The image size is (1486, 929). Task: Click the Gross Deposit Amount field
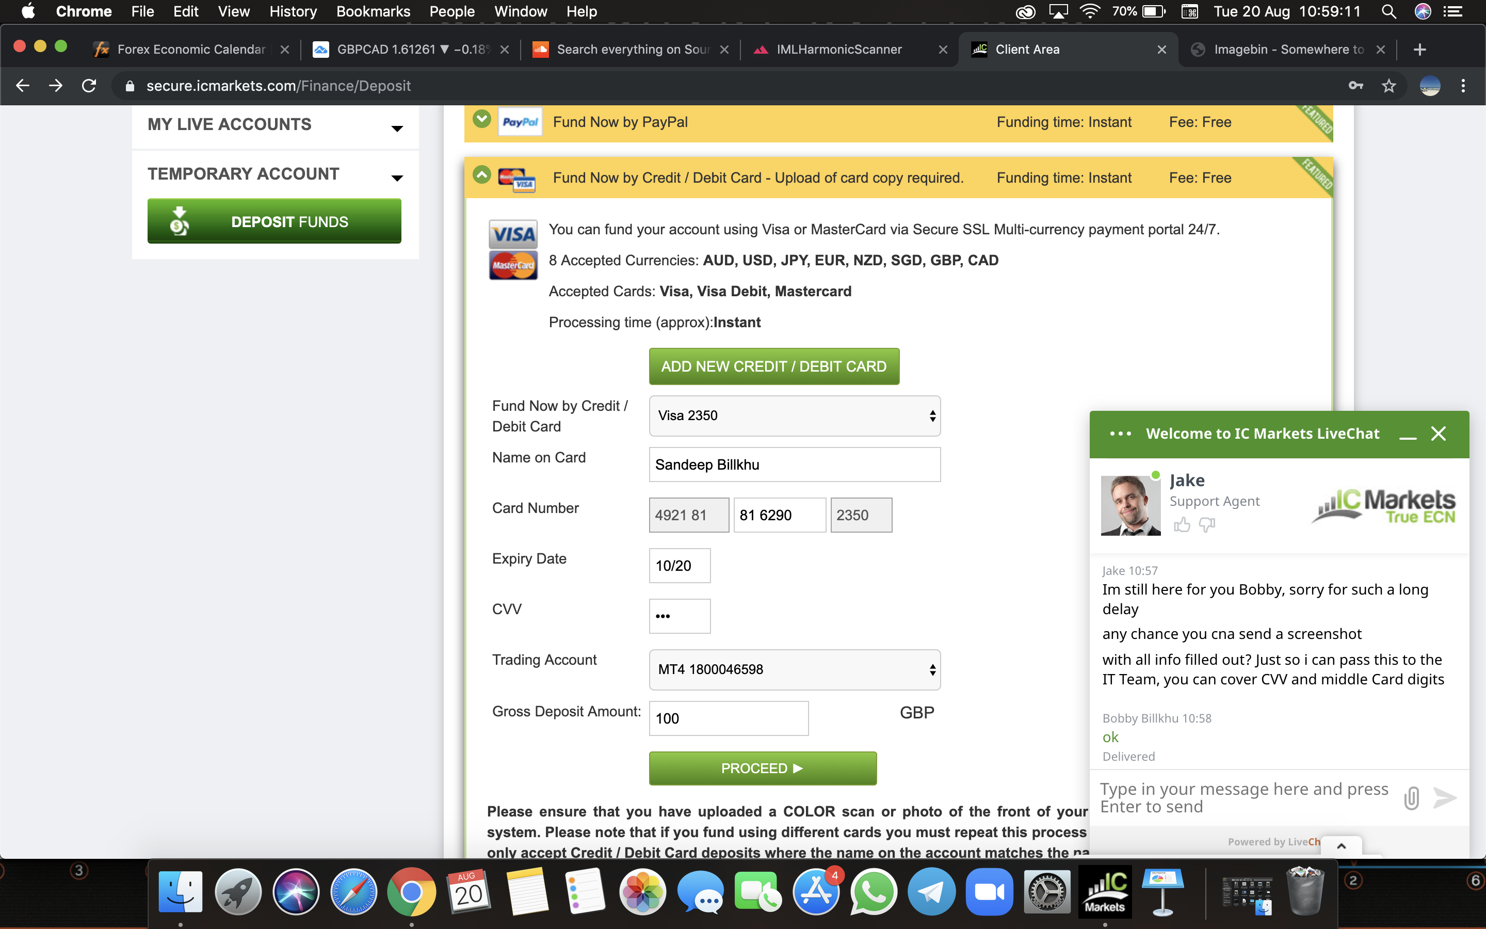[729, 718]
